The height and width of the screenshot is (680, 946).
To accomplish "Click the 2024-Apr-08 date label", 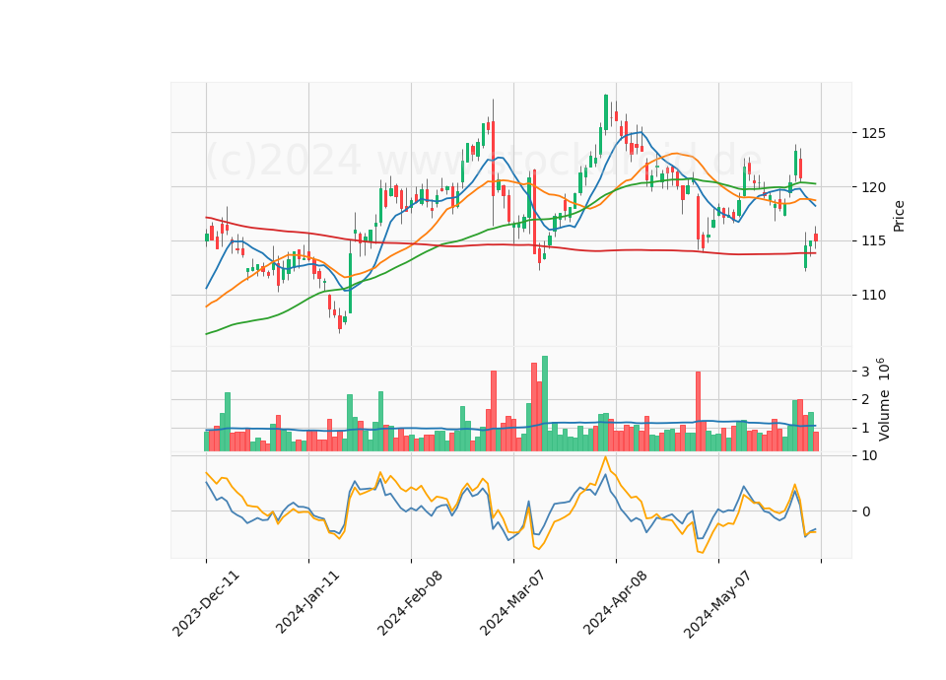I will point(615,602).
